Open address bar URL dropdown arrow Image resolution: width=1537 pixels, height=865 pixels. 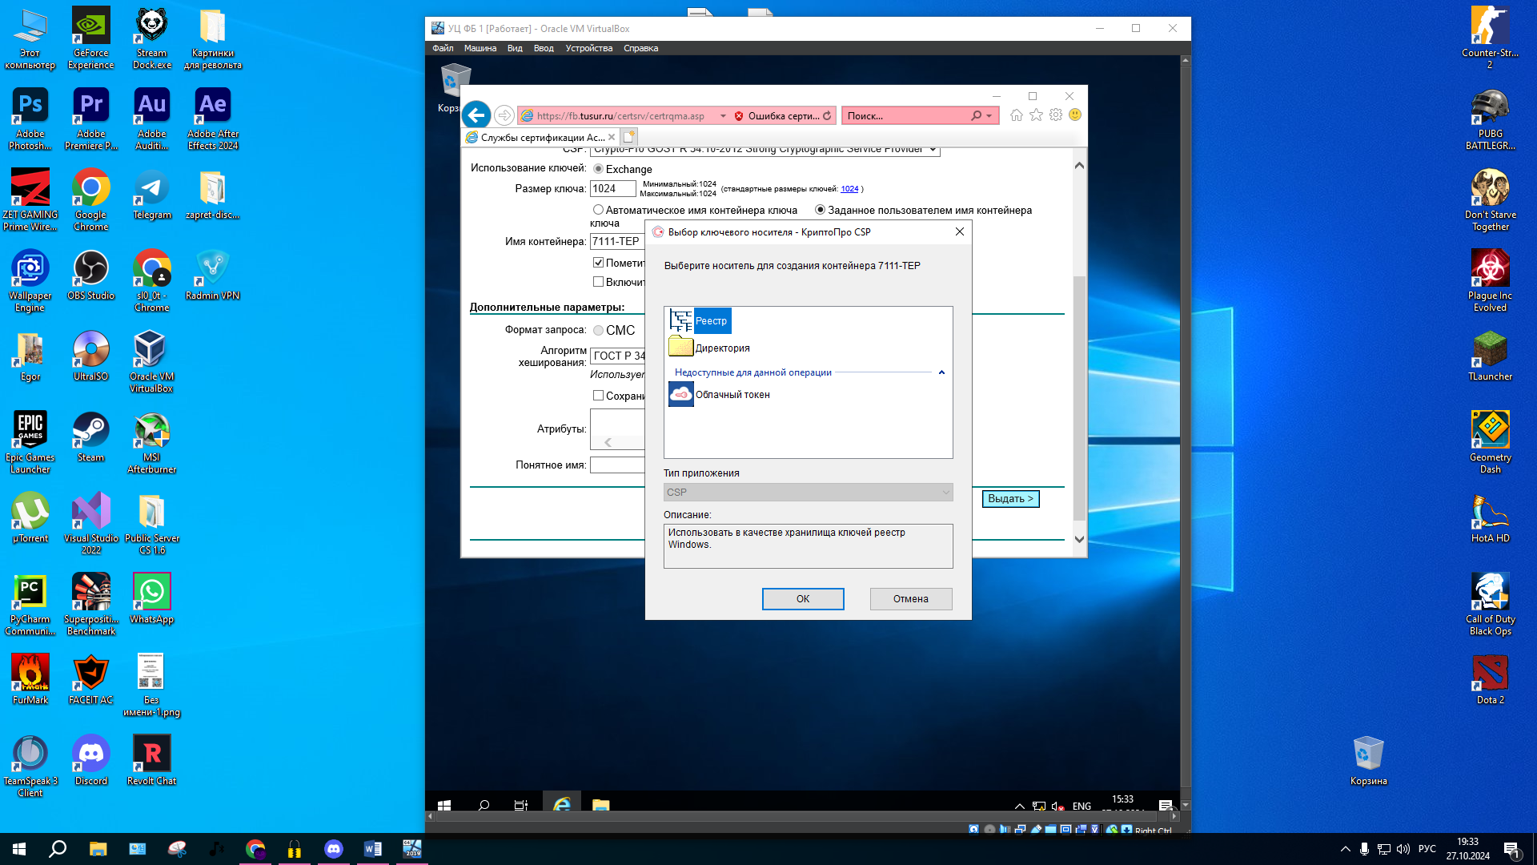[x=723, y=116]
